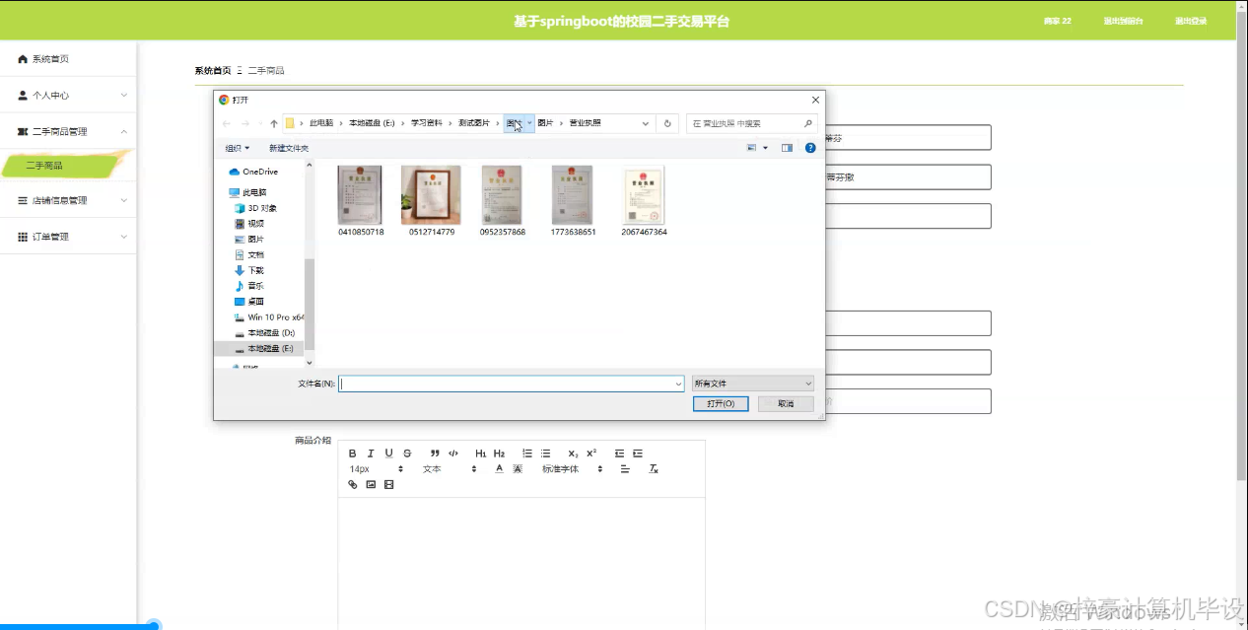Insert a code block in the editor
This screenshot has height=630, width=1248.
453,454
